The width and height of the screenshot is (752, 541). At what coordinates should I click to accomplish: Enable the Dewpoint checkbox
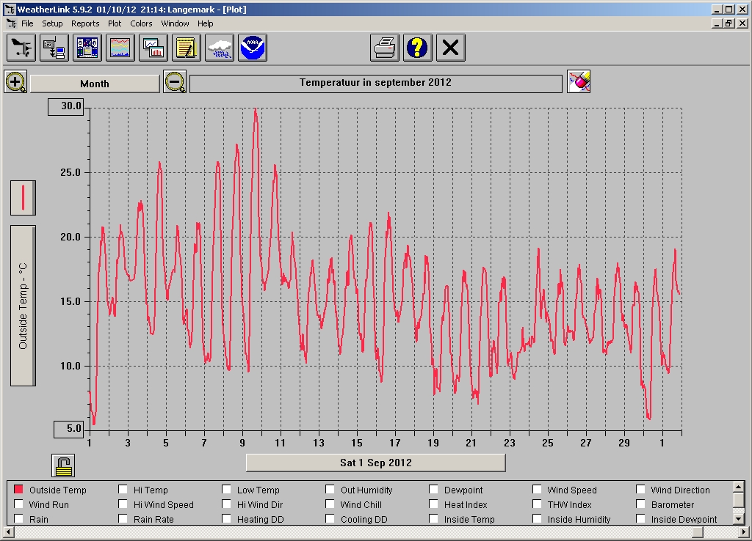point(433,489)
